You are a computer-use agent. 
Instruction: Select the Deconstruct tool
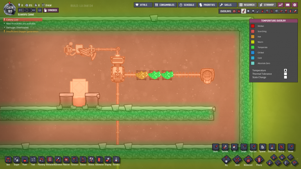point(248,159)
